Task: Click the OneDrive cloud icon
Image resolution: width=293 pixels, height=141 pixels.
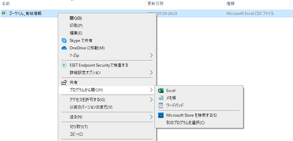Action: click(x=64, y=48)
